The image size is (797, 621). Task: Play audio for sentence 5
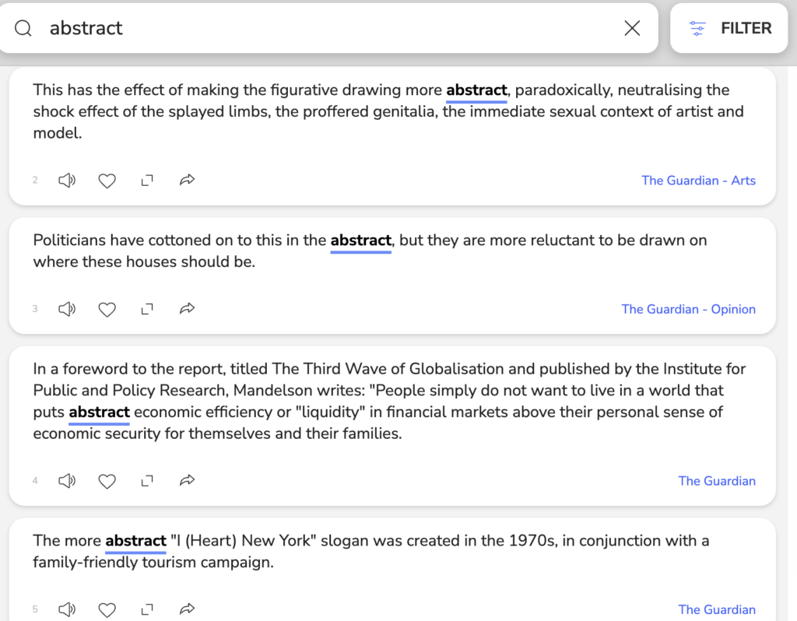pyautogui.click(x=67, y=609)
